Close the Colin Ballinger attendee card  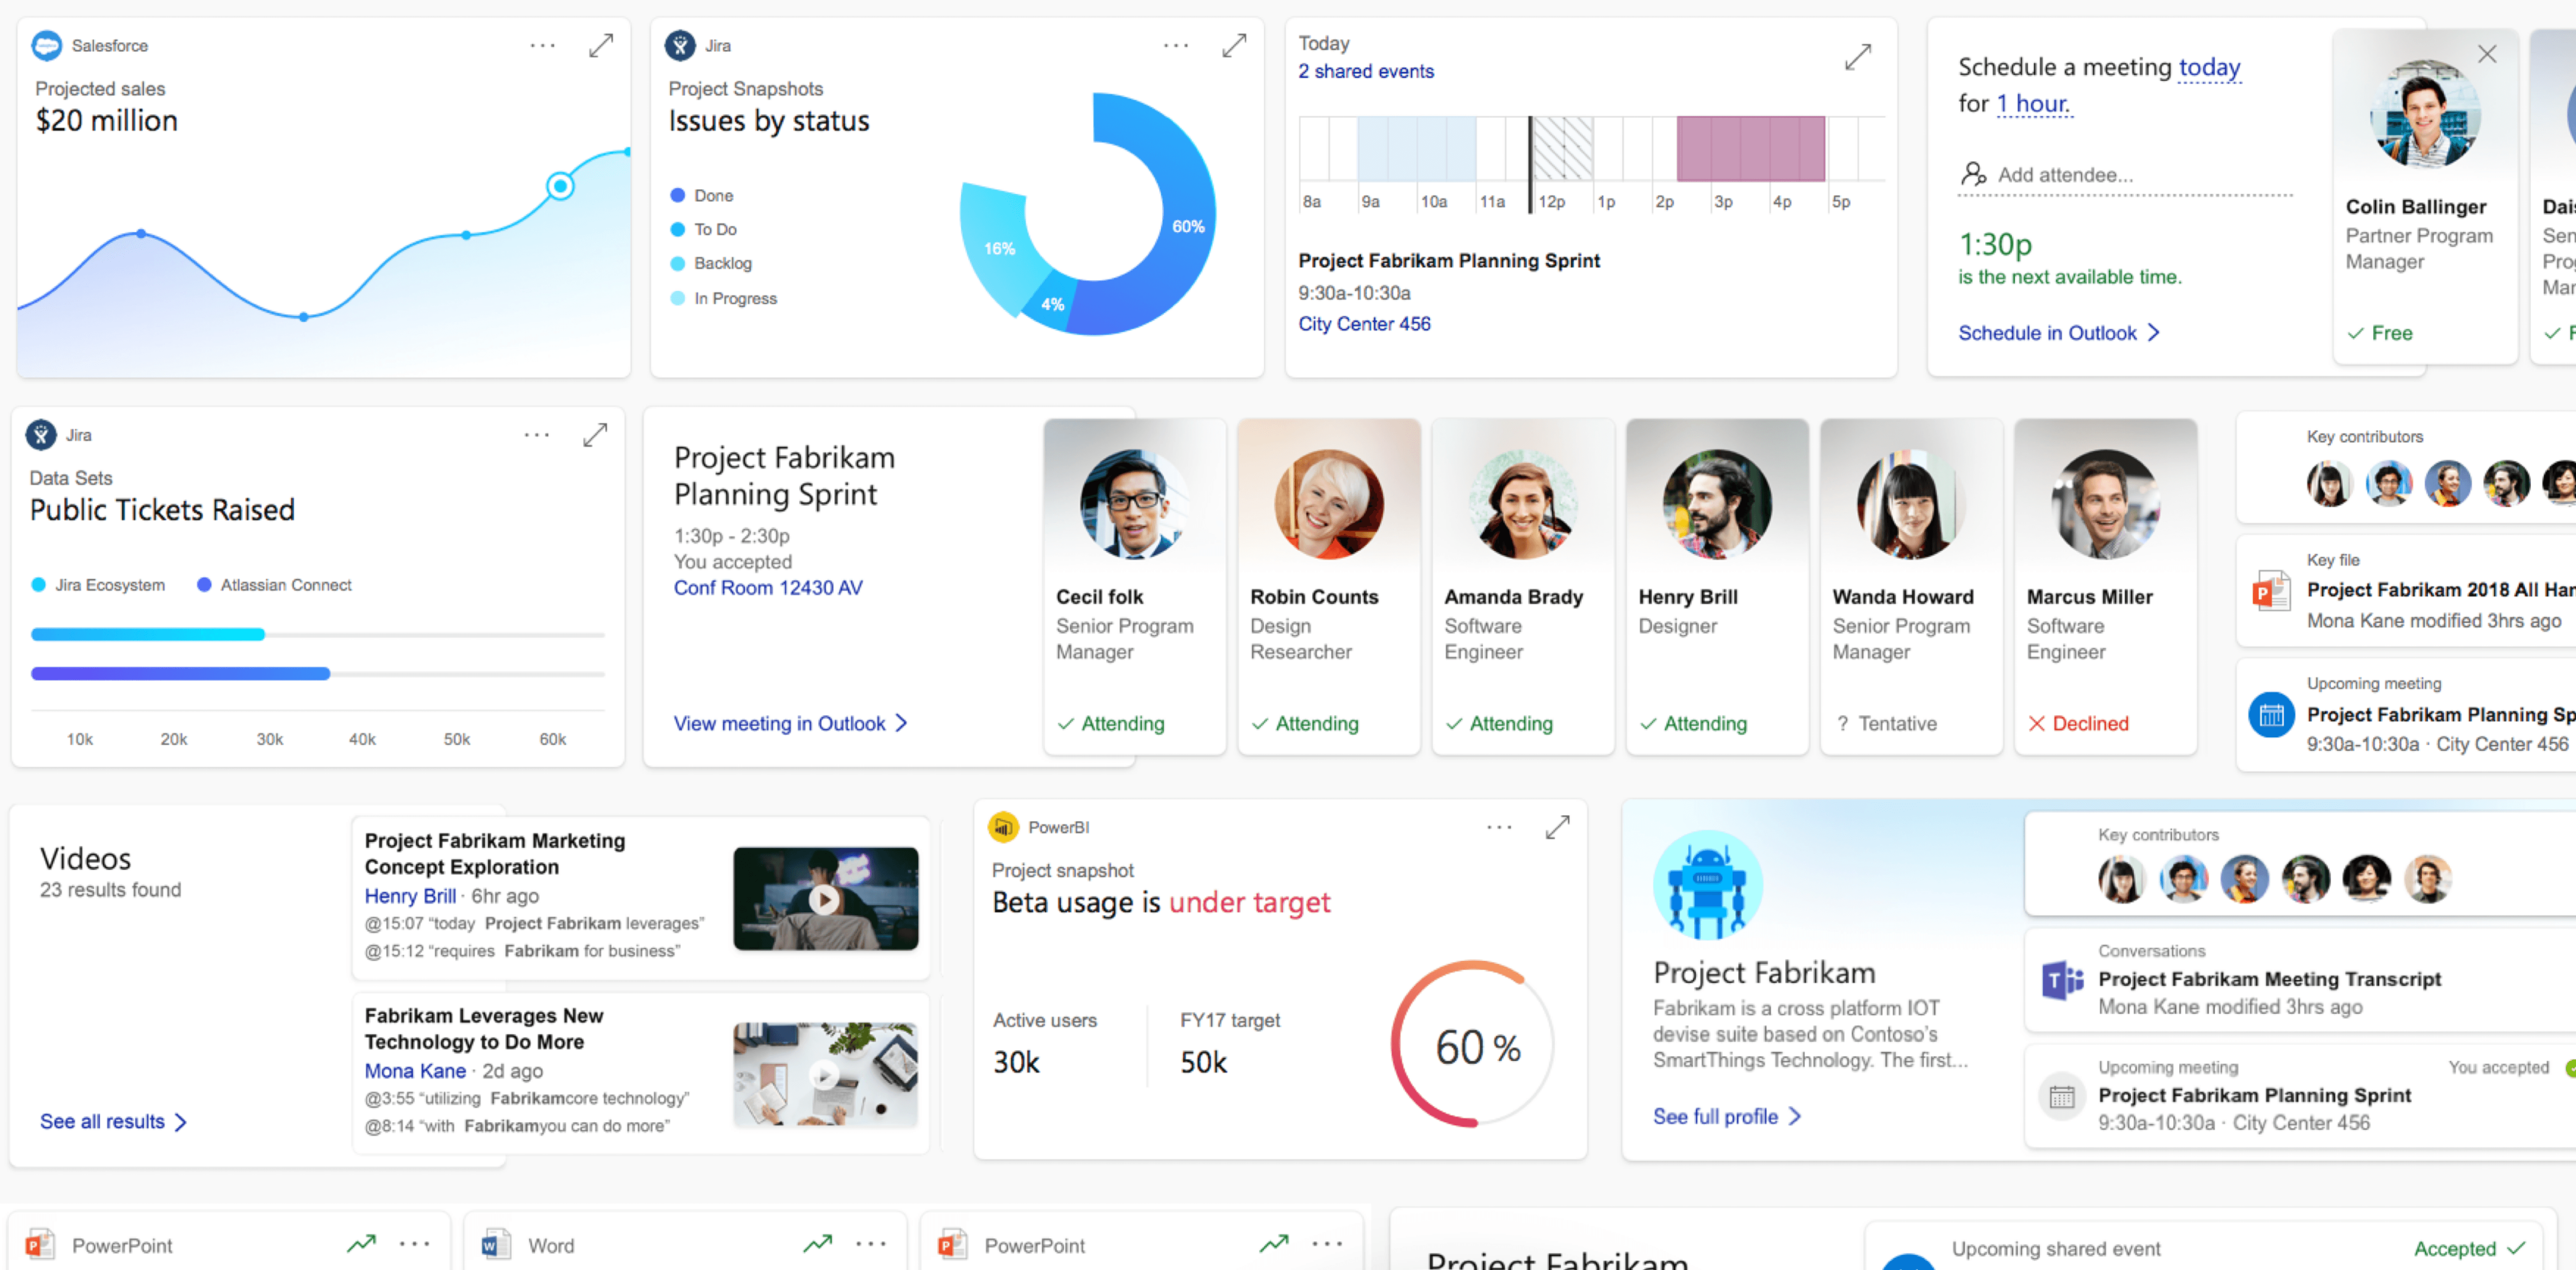[2487, 54]
